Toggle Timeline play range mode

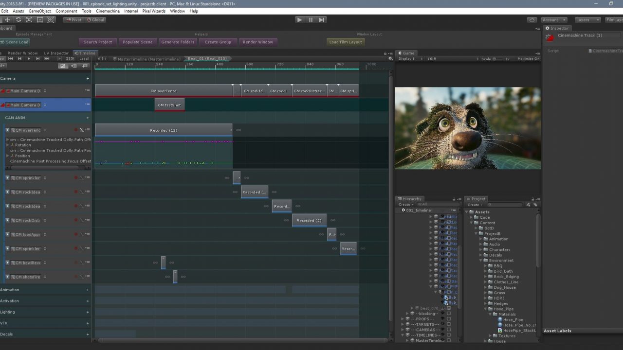[x=59, y=59]
